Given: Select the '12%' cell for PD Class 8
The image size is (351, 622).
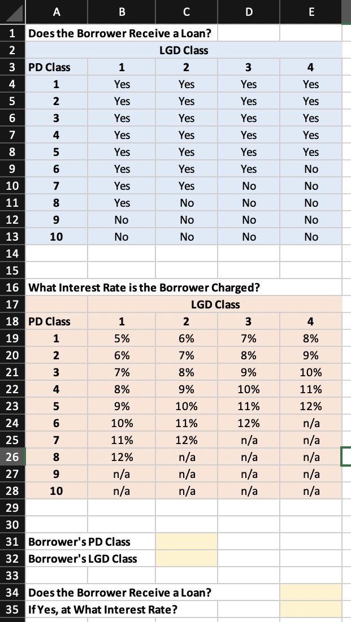Looking at the screenshot, I should click(121, 456).
